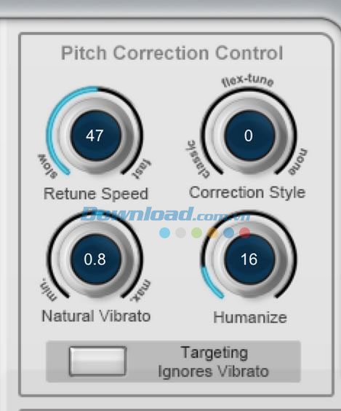Click the Retune Speed knob
Screen dimensions: 341x411
tap(95, 136)
